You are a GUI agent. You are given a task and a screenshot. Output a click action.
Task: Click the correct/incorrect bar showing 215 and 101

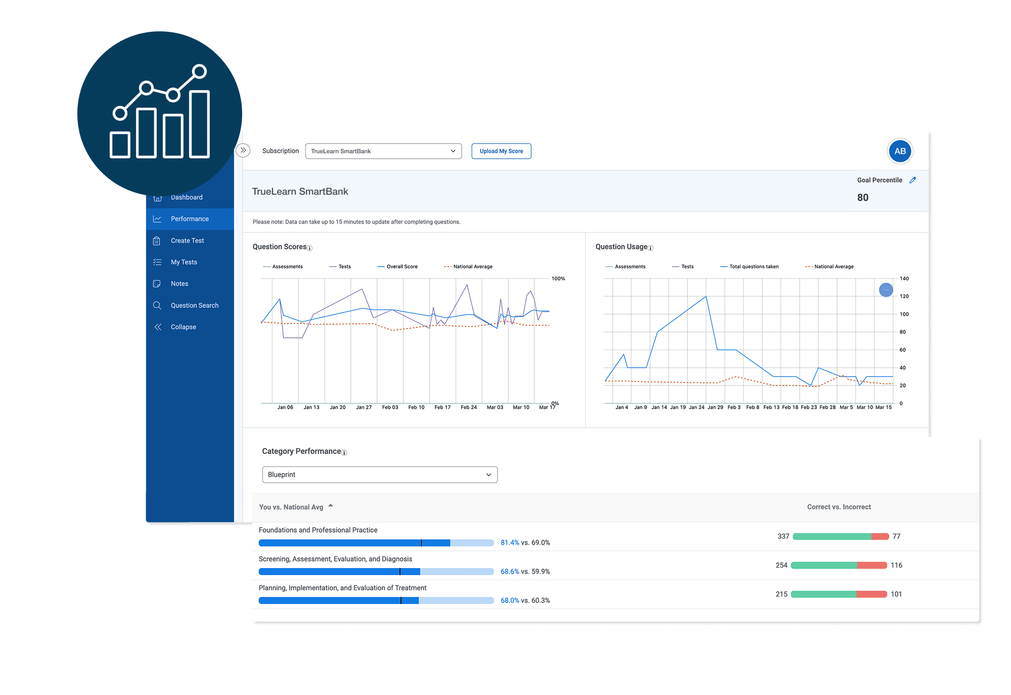click(839, 594)
